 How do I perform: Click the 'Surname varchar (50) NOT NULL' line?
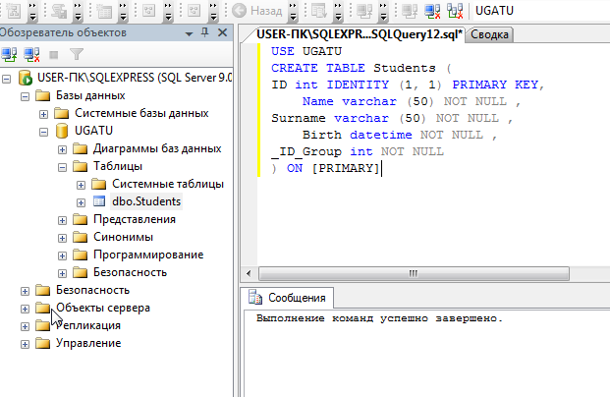(392, 118)
